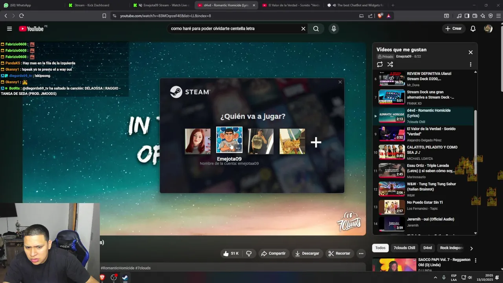Click the YouTube search input field
This screenshot has height=283, width=503.
point(234,29)
